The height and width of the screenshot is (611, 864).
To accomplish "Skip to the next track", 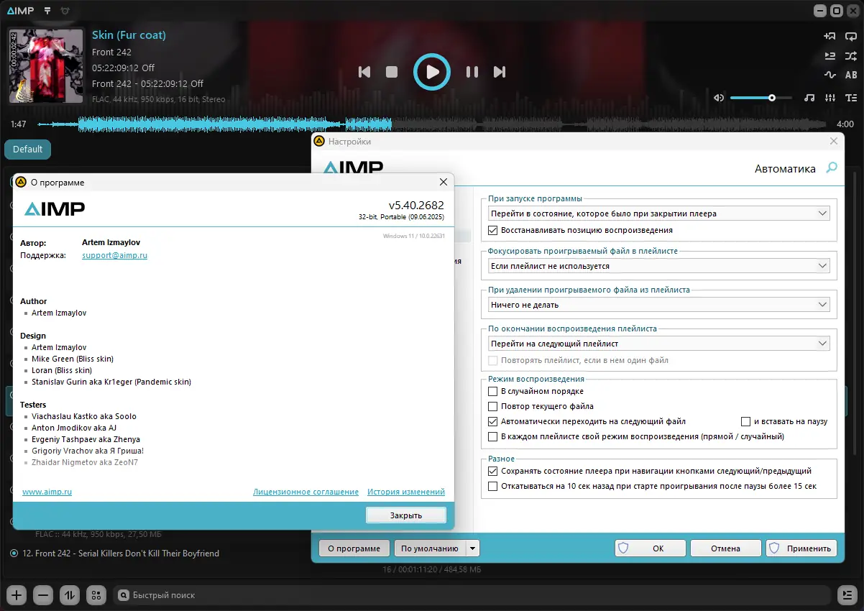I will pos(500,72).
